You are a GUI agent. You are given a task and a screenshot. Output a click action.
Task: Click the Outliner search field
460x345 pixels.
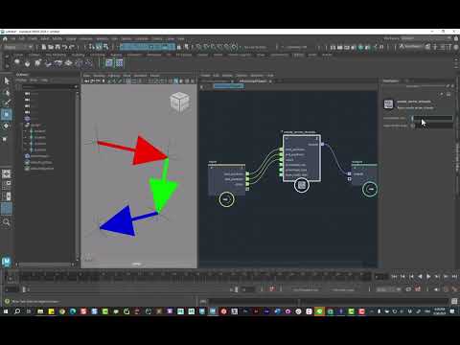(x=48, y=87)
